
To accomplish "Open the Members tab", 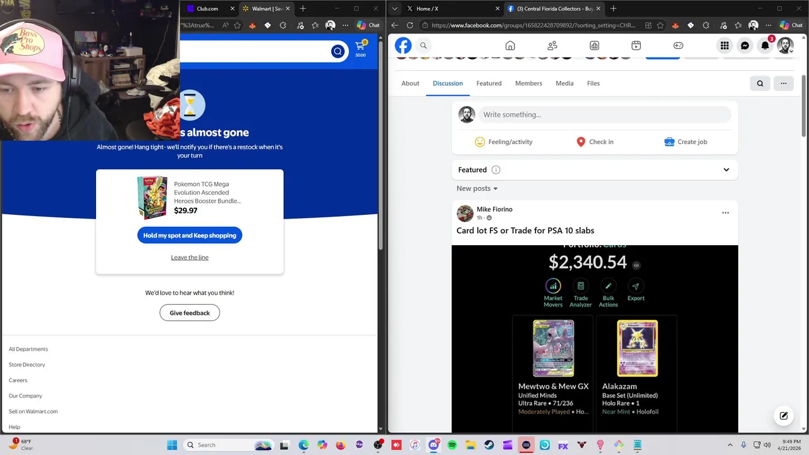I will (x=528, y=83).
